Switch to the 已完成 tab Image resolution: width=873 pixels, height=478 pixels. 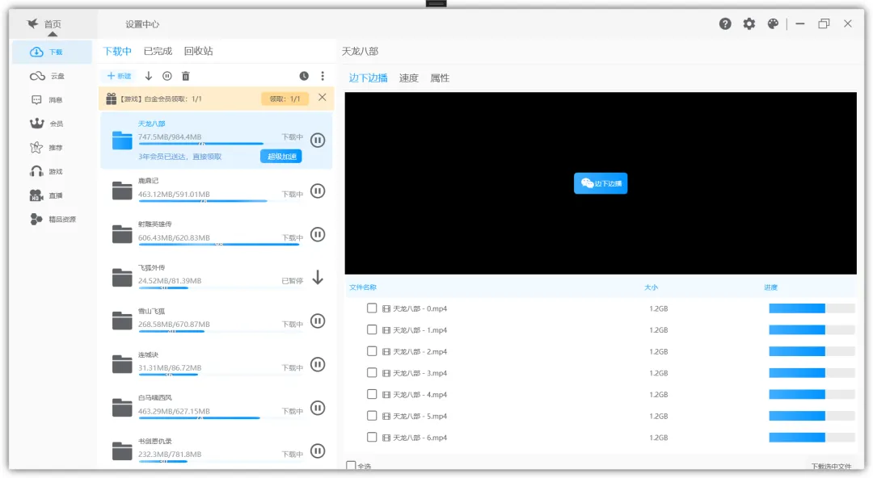(158, 51)
